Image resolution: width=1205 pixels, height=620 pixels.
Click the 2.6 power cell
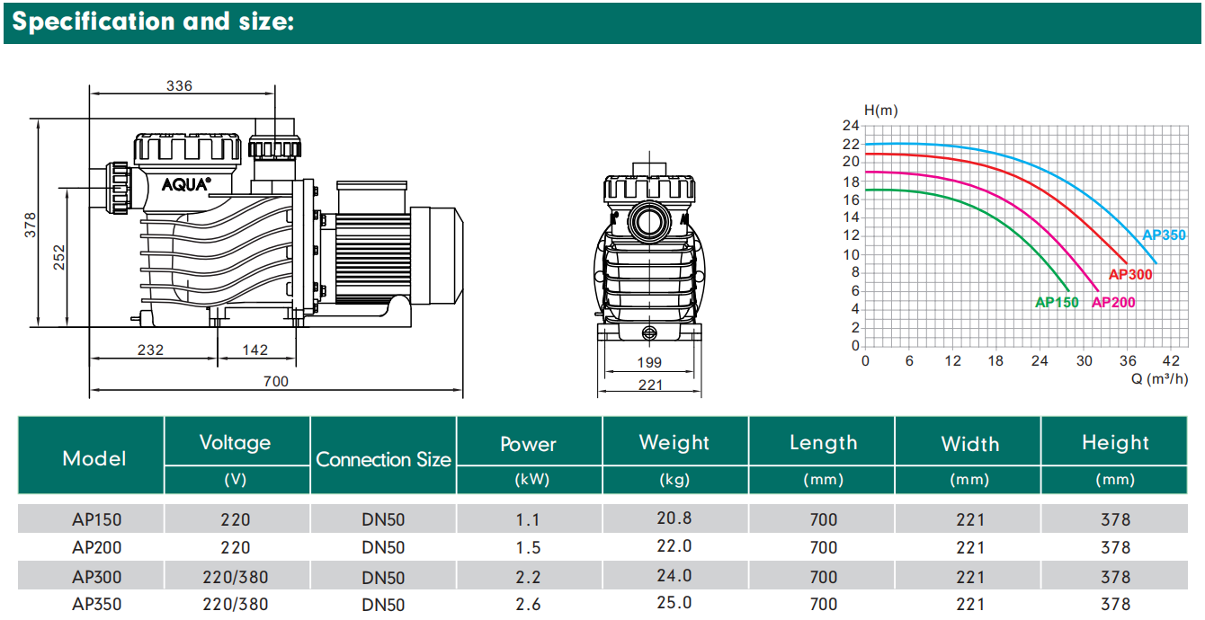coord(529,605)
